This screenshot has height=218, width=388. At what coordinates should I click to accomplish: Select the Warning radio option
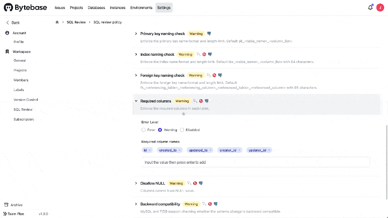[x=160, y=130]
